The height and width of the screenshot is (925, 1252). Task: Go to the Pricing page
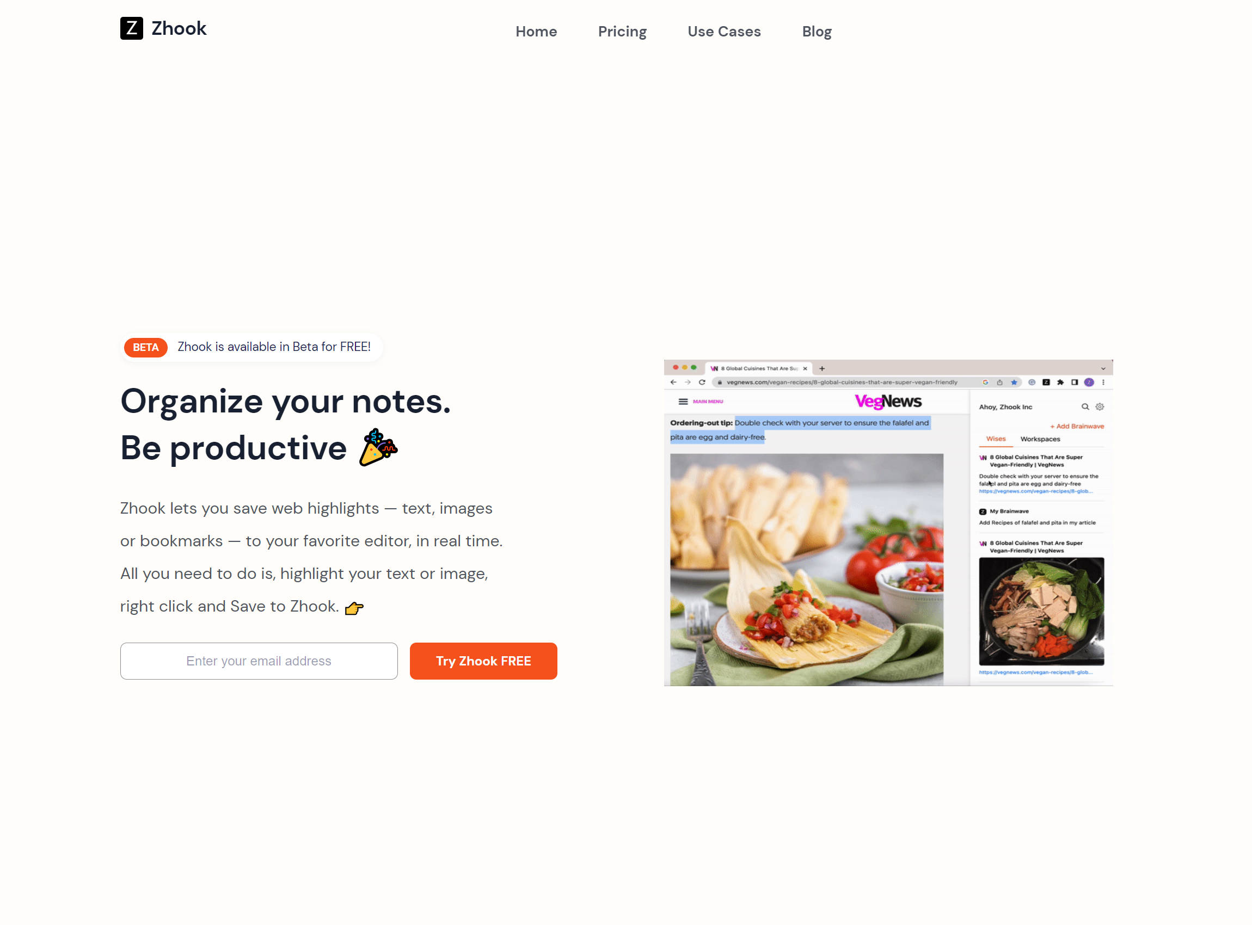[622, 32]
